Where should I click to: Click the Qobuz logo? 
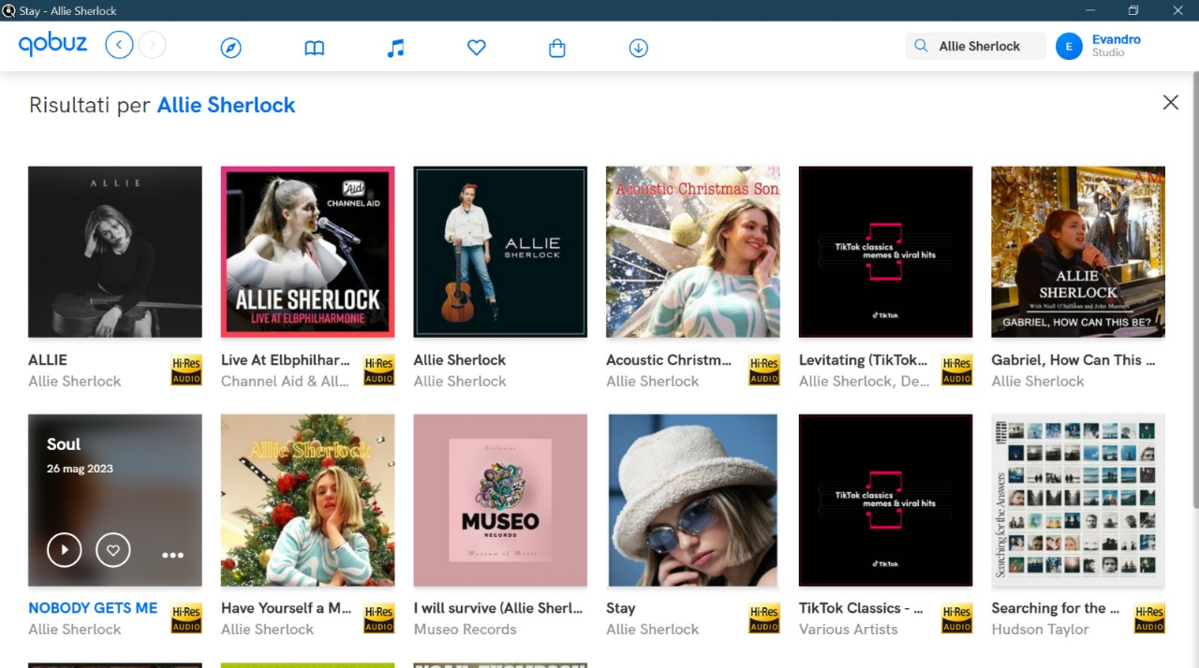[x=52, y=44]
